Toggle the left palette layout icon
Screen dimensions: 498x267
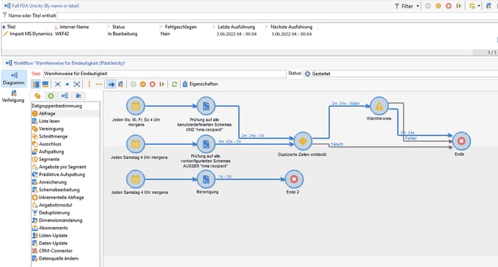[37, 84]
